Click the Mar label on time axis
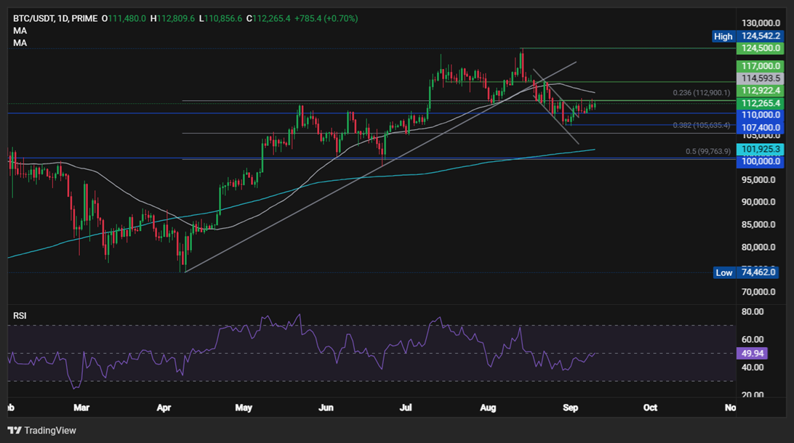 pyautogui.click(x=81, y=407)
